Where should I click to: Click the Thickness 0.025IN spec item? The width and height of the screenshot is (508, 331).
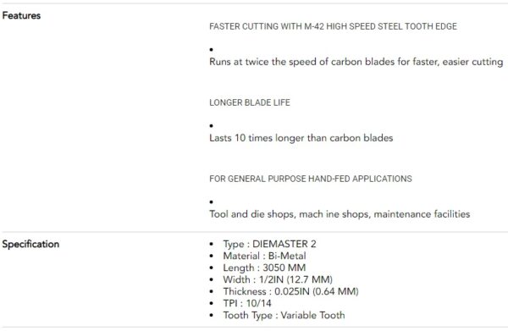point(290,291)
